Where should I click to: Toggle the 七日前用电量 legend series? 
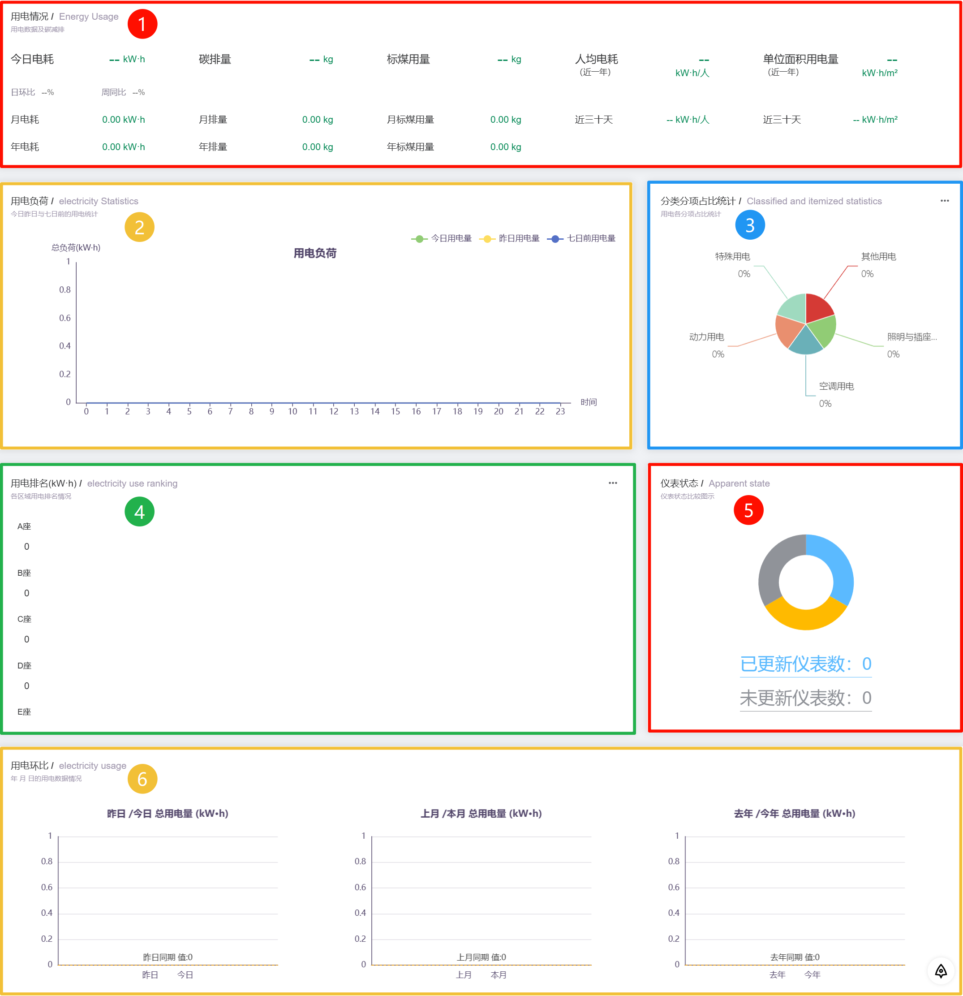click(x=581, y=238)
